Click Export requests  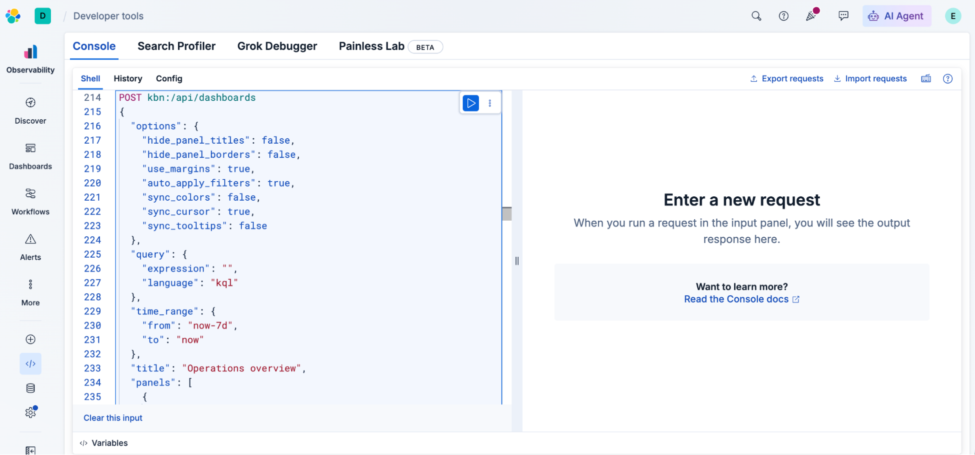click(787, 78)
